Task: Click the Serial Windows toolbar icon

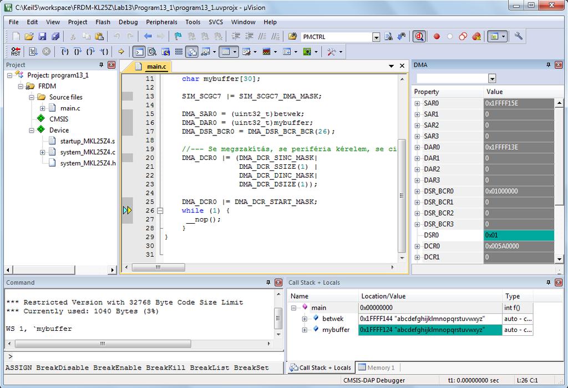Action: point(246,52)
